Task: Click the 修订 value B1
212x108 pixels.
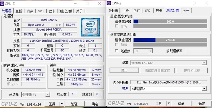Action: [x=95, y=50]
